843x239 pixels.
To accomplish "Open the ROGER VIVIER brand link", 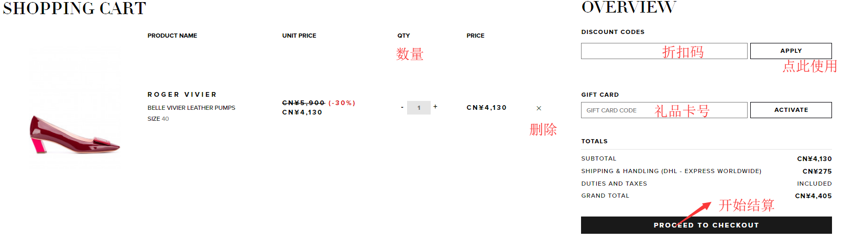I will pos(182,95).
